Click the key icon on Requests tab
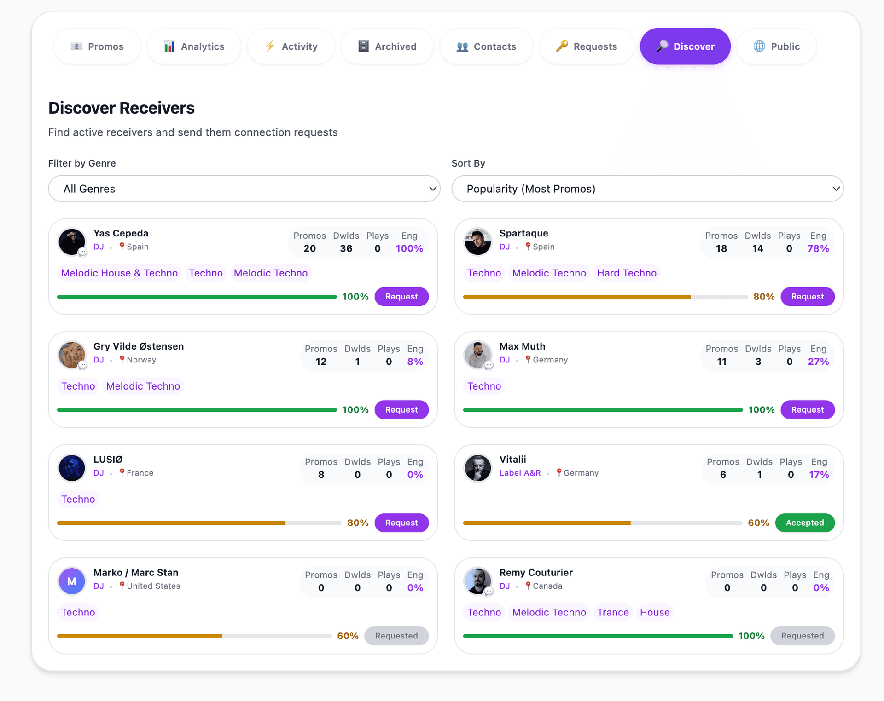Viewport: 884px width, 701px height. click(562, 46)
